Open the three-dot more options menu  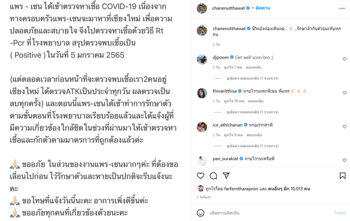[x=342, y=9]
